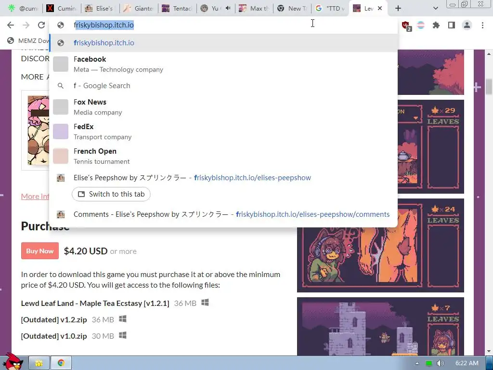Click Lewd Leaf Land v1.2.1 file name

point(95,304)
